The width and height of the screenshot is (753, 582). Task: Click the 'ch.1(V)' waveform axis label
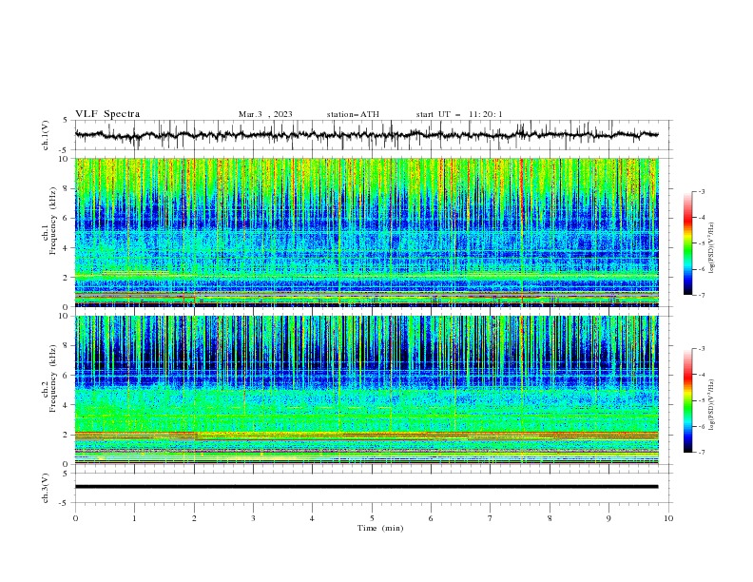46,135
